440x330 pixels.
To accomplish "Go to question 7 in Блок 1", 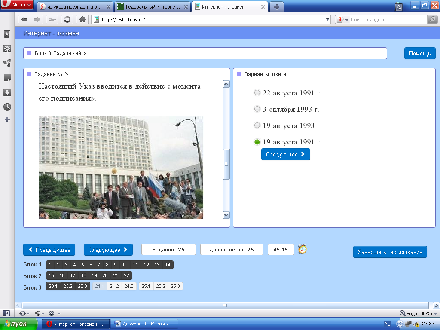I will (99, 265).
